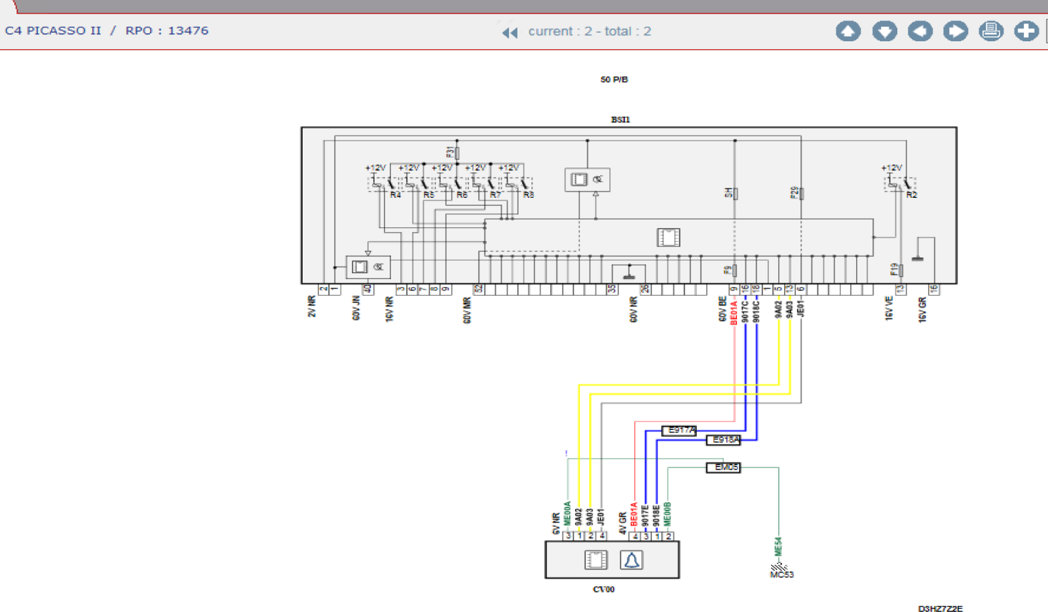Image resolution: width=1048 pixels, height=612 pixels.
Task: Select fuse F9 symbol
Action: coord(734,270)
